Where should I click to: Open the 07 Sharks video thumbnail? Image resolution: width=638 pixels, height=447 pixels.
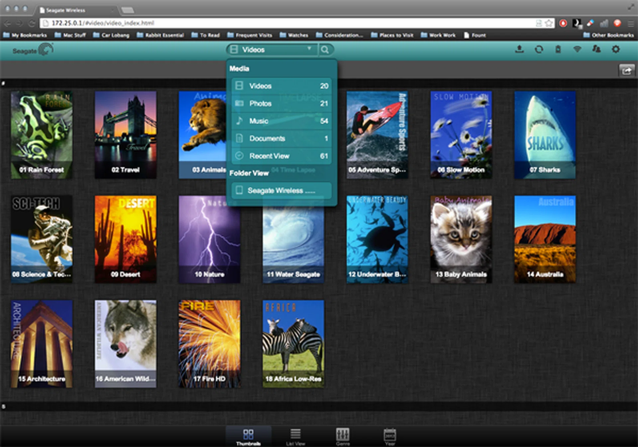click(x=545, y=135)
